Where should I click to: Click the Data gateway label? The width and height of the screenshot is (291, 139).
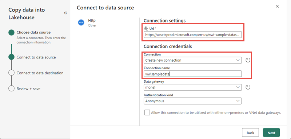click(x=154, y=81)
